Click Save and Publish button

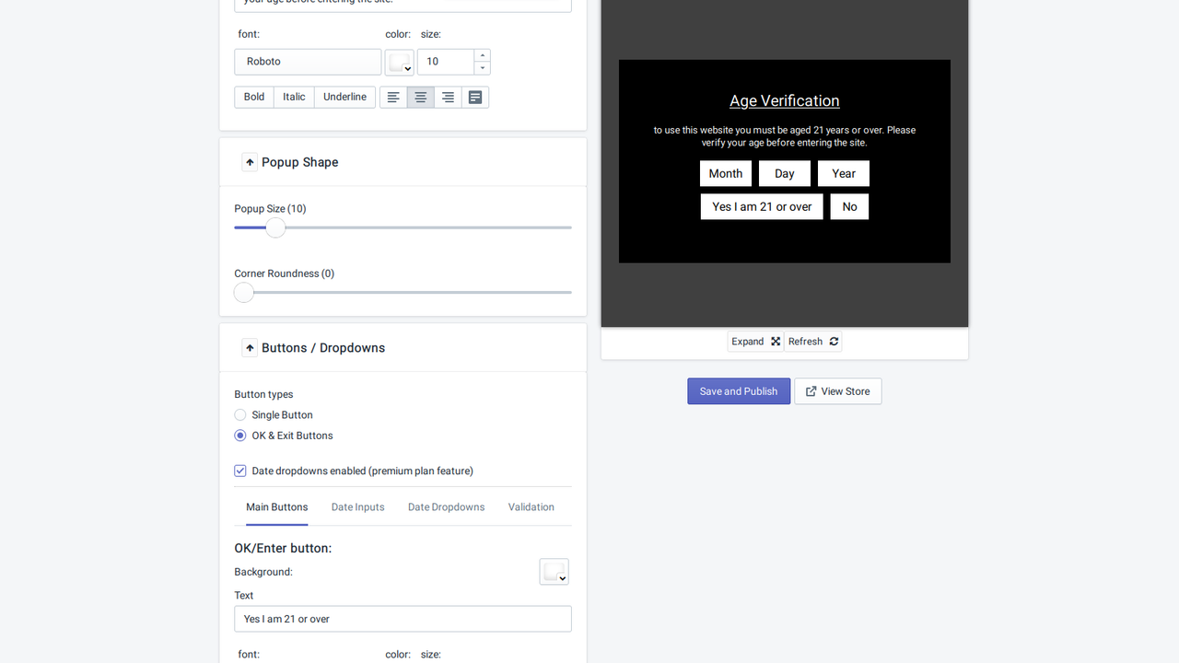tap(739, 391)
